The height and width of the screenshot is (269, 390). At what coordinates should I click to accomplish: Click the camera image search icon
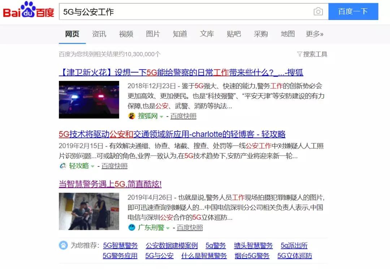(x=318, y=12)
